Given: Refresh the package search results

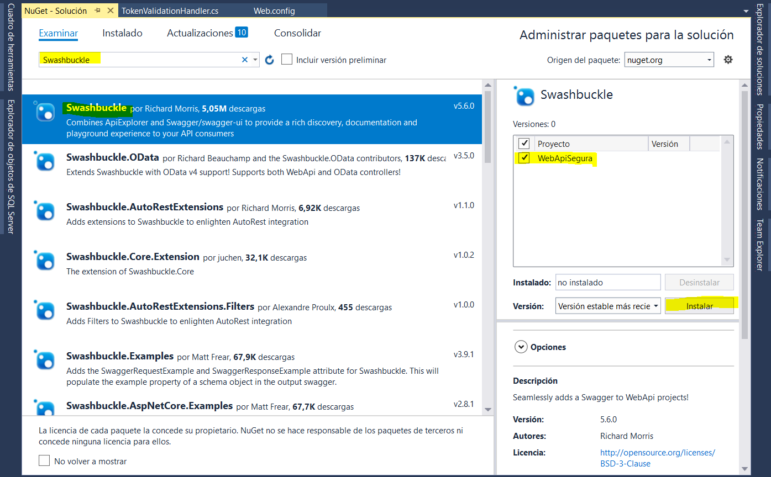Looking at the screenshot, I should (270, 60).
